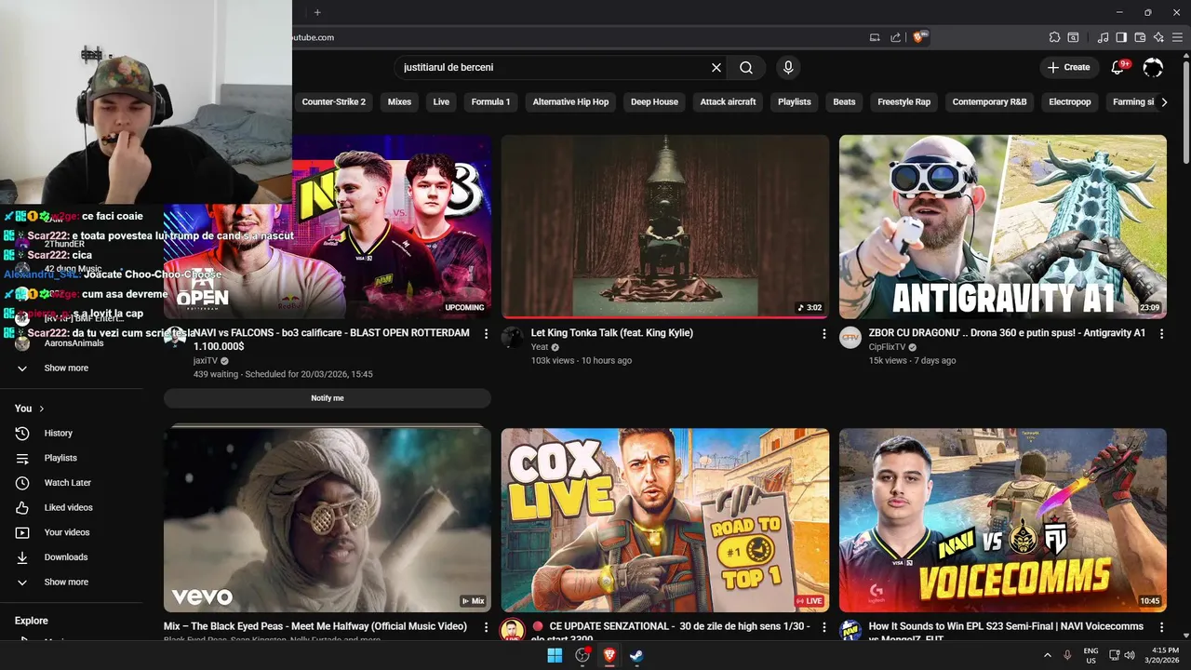
Task: Select the Attack aircraft chip
Action: pos(728,101)
